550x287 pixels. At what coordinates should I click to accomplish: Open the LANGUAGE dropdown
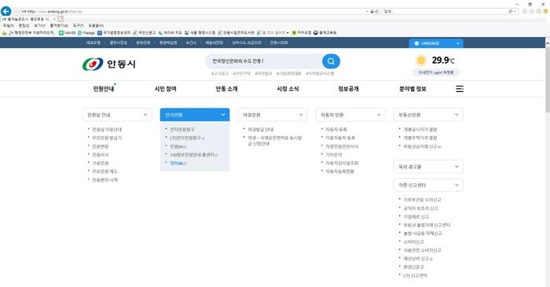pyautogui.click(x=436, y=43)
